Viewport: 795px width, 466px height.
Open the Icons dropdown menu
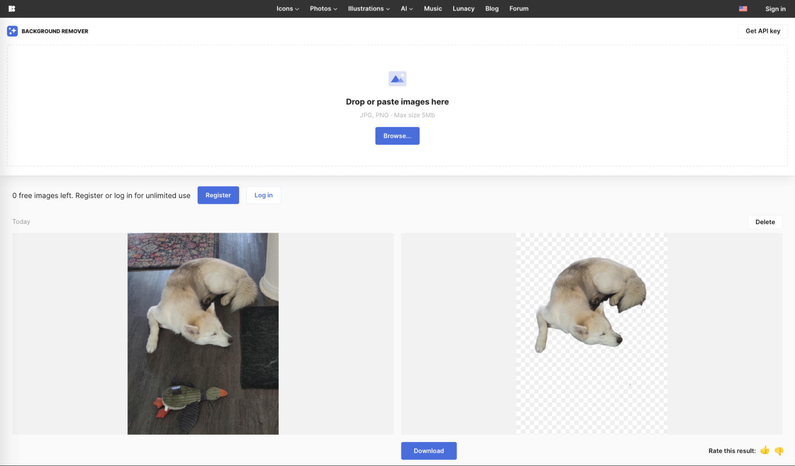click(287, 8)
